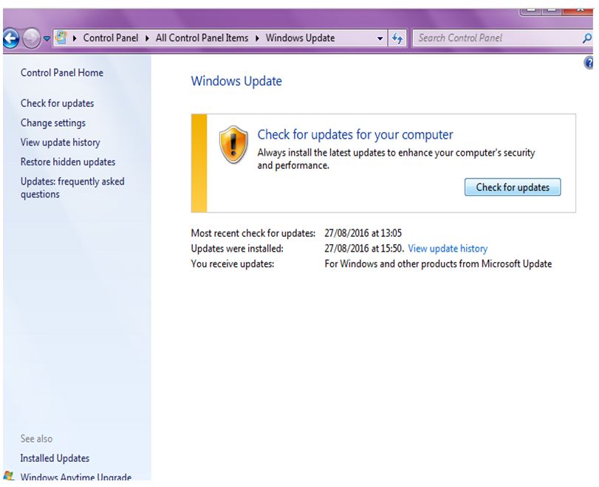Viewport: 599px width, 487px height.
Task: Click the magnifier icon in search box
Action: pos(588,38)
